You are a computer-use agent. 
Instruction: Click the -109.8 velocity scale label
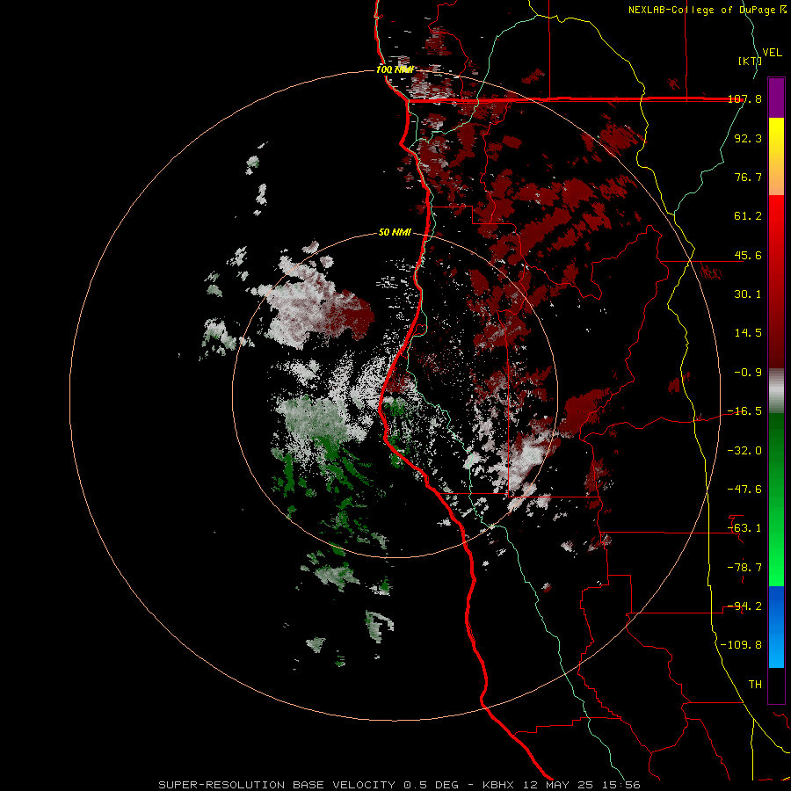pyautogui.click(x=741, y=645)
